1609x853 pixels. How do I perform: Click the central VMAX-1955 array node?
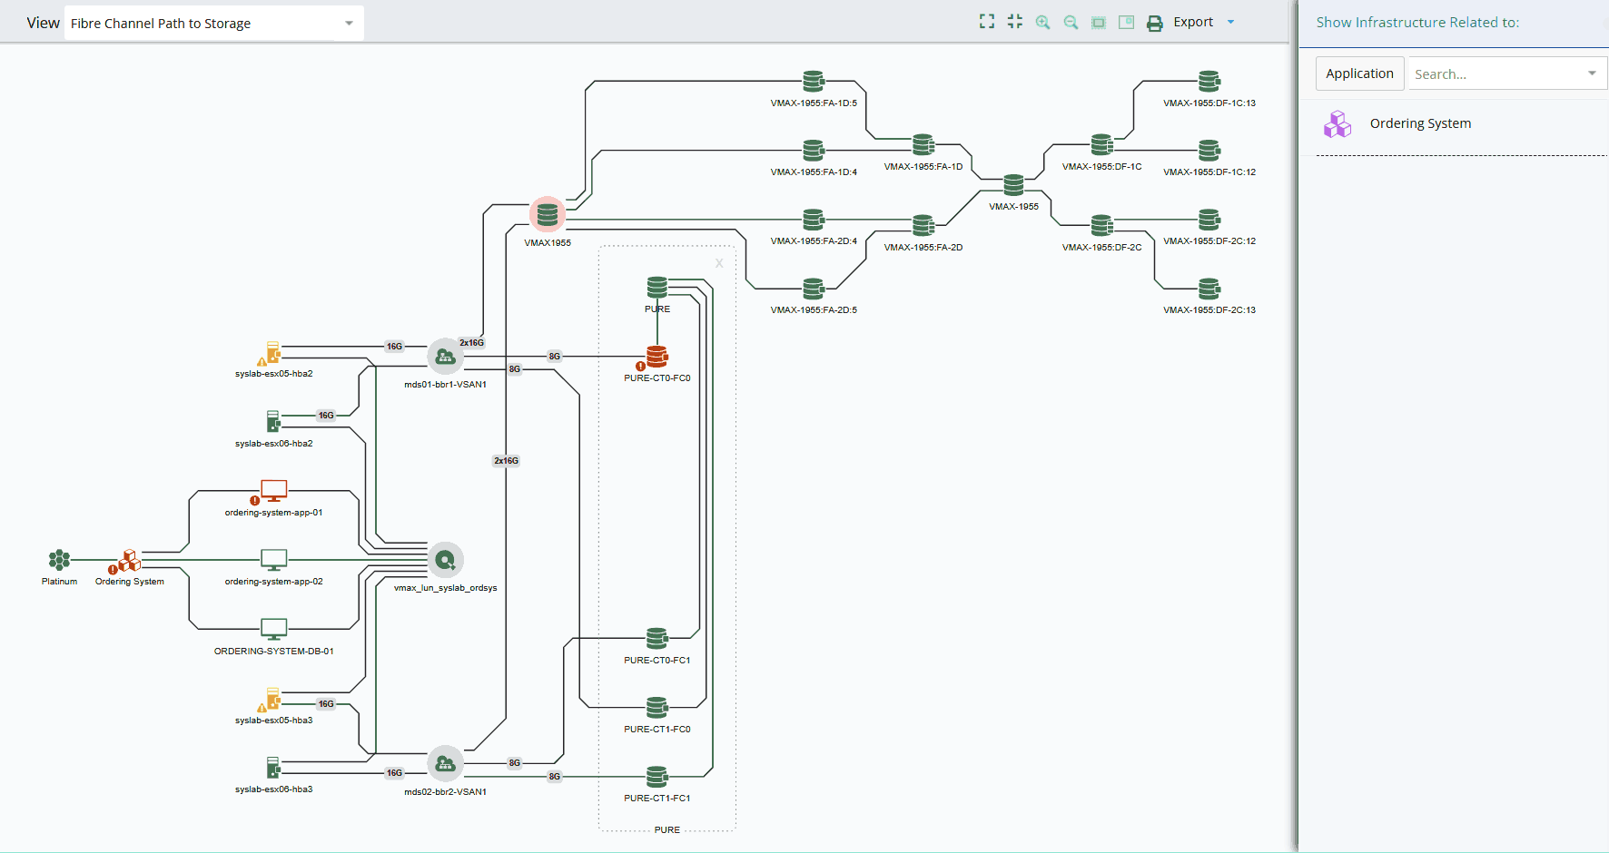pos(1013,184)
